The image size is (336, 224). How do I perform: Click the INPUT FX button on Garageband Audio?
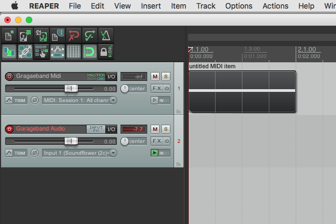click(96, 129)
